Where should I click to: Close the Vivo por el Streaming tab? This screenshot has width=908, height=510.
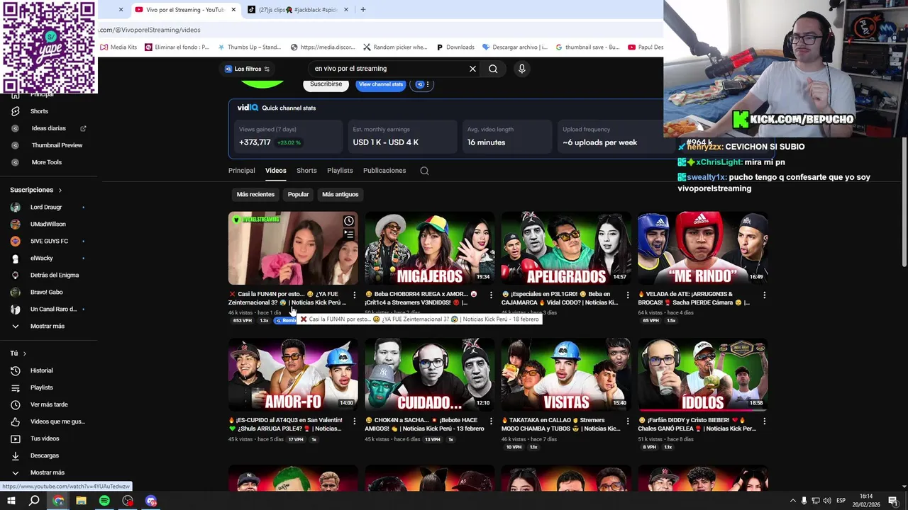233,10
